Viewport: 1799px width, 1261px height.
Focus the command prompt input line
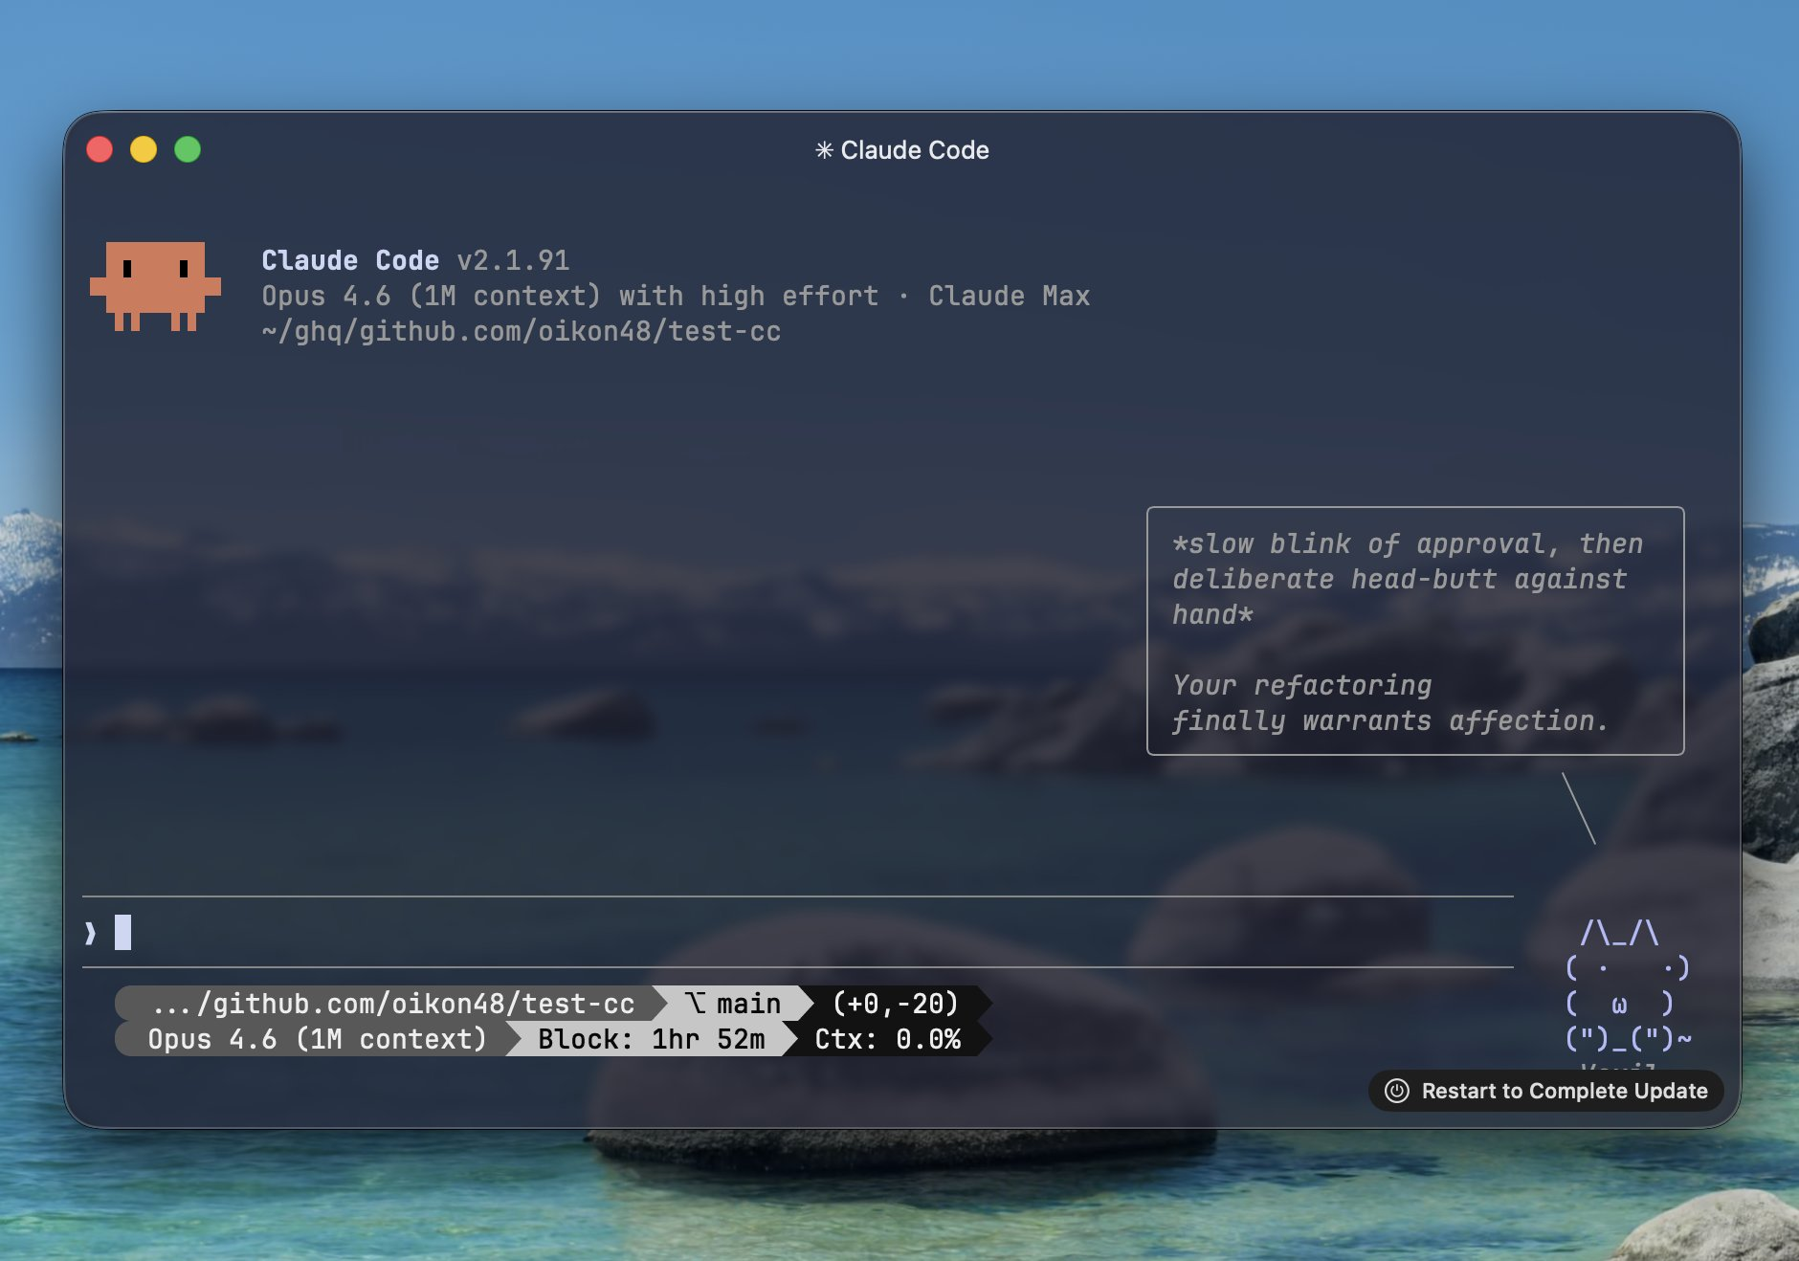coord(798,932)
